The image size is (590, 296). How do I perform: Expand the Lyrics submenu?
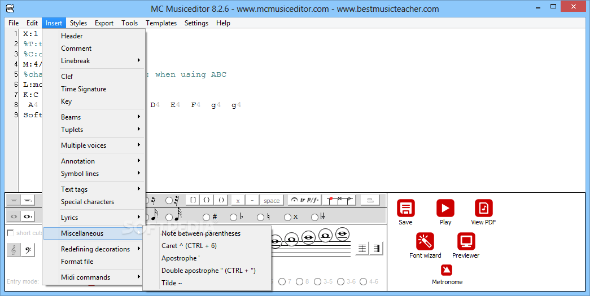point(93,218)
